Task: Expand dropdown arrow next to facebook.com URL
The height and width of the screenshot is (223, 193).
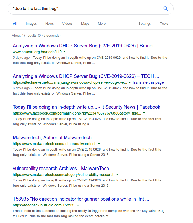Action: click(x=144, y=113)
